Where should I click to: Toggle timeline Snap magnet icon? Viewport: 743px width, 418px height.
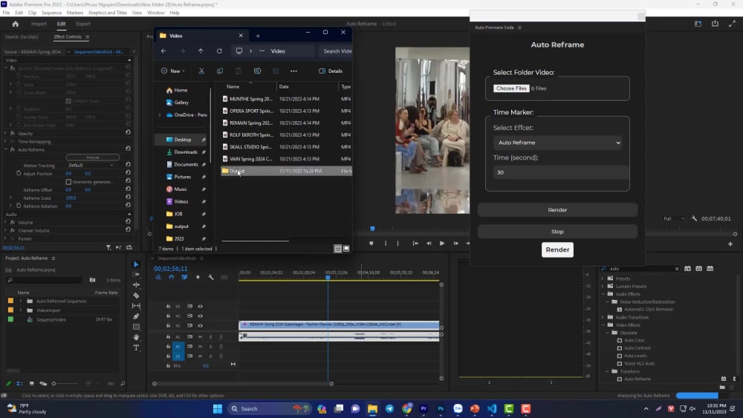[171, 278]
